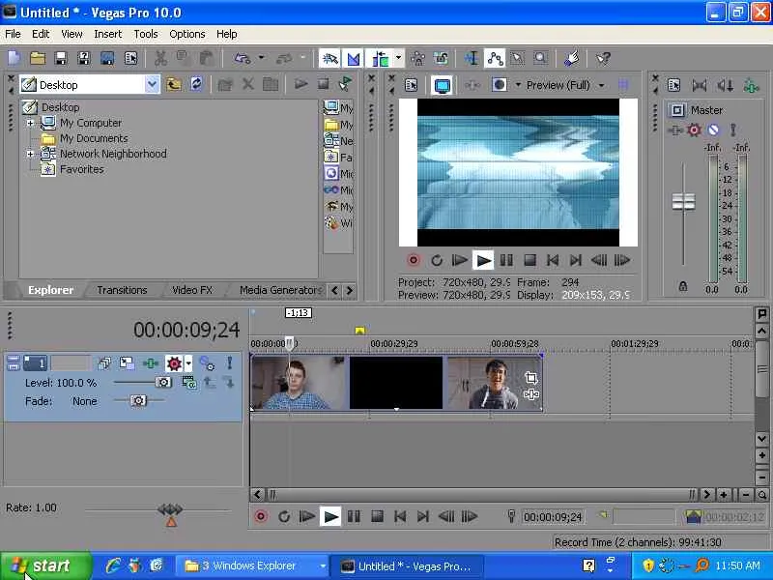Screen dimensions: 773x580
Task: Toggle Loop Playback in preview window
Action: 437,260
